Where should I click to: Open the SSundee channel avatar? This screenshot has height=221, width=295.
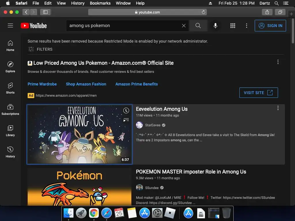click(x=139, y=188)
